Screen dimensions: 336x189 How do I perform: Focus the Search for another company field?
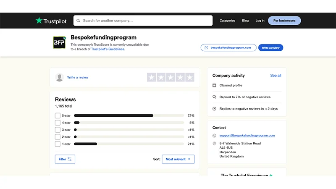(143, 21)
